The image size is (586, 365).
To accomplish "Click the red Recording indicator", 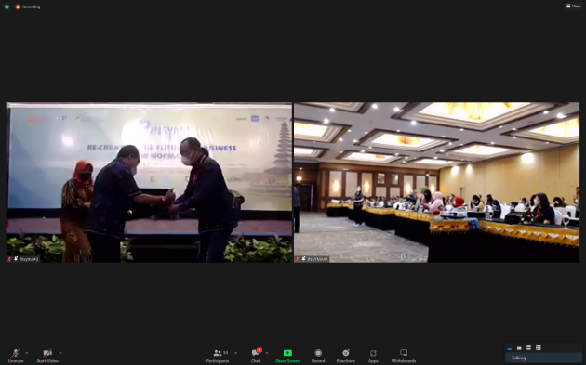I will tap(28, 7).
